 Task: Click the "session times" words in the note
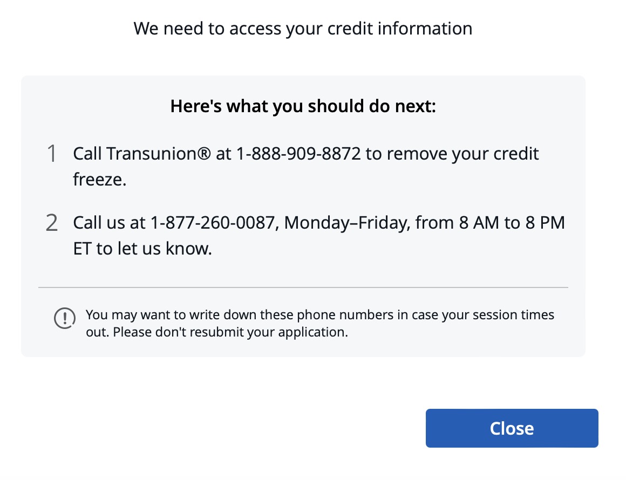coord(513,315)
